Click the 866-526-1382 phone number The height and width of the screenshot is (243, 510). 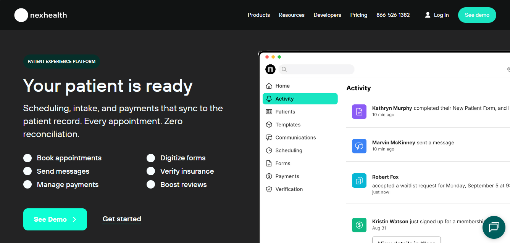click(393, 15)
